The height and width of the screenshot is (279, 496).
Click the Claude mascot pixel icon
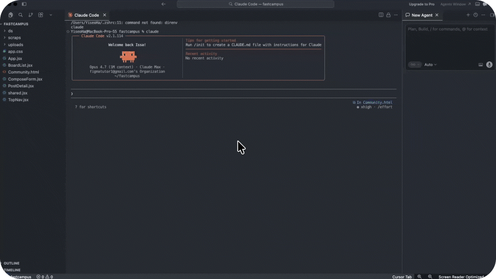coord(128,57)
